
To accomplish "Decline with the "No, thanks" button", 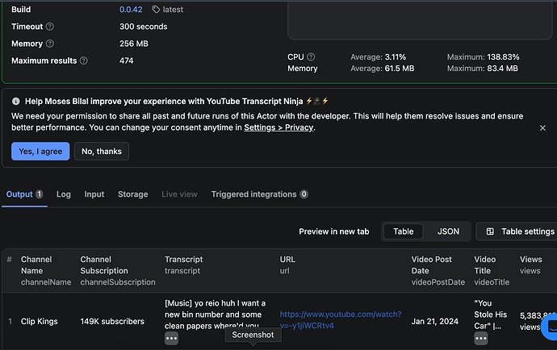I will tap(102, 151).
